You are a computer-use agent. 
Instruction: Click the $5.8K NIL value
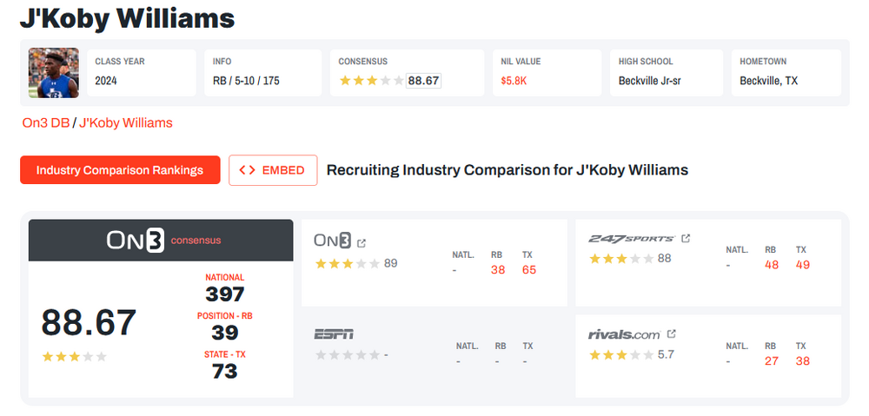(514, 81)
